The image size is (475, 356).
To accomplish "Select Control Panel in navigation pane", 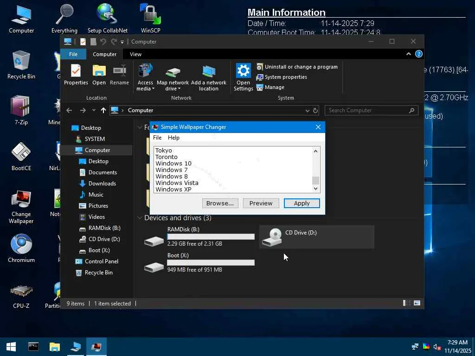I will pos(97,261).
